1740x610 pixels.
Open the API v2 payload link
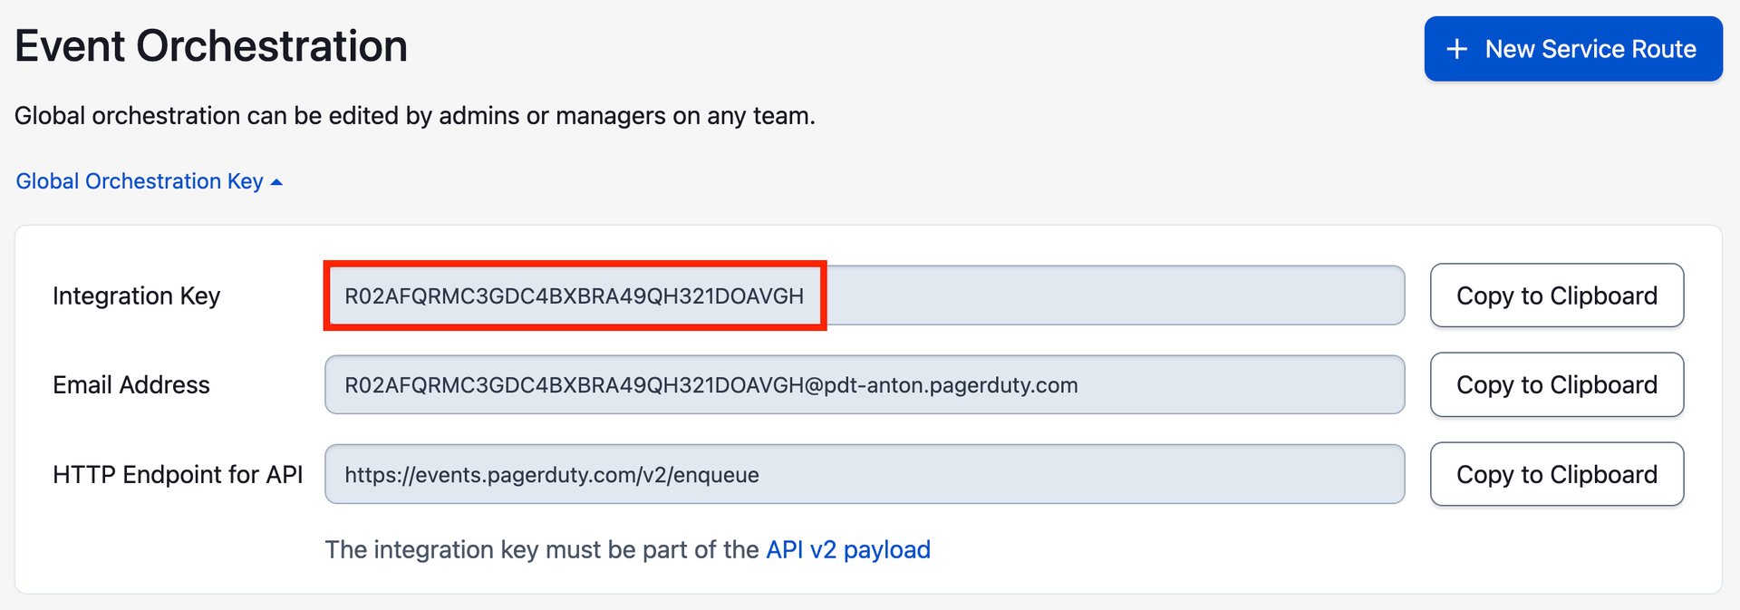click(x=847, y=549)
